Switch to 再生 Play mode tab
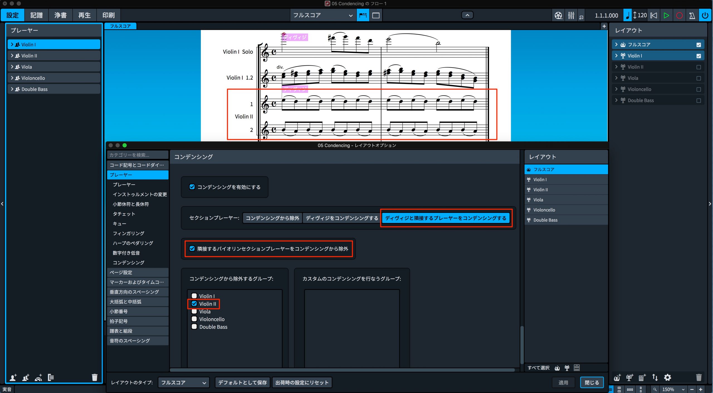The width and height of the screenshot is (713, 393). pos(84,15)
